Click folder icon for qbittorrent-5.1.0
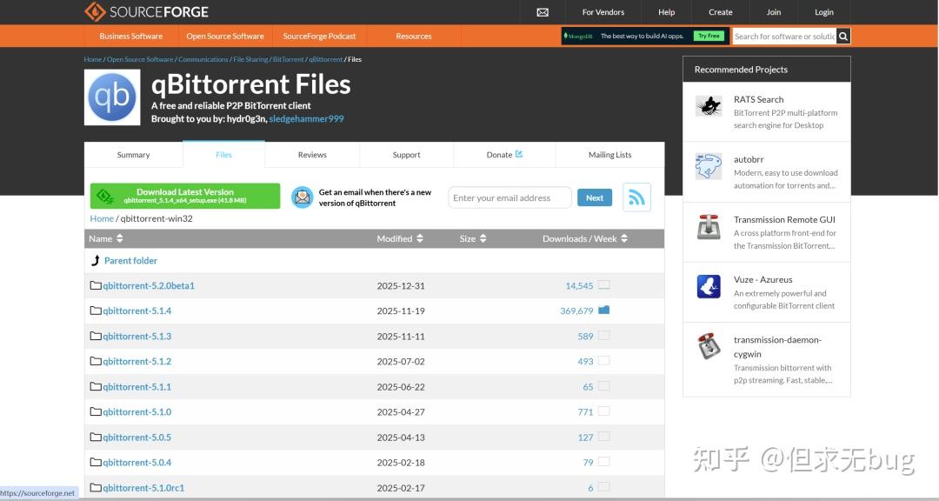The height and width of the screenshot is (501, 939). (96, 411)
